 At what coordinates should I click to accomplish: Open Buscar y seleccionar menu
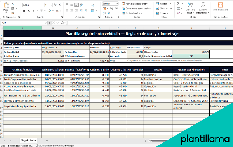pyautogui.click(x=203, y=8)
